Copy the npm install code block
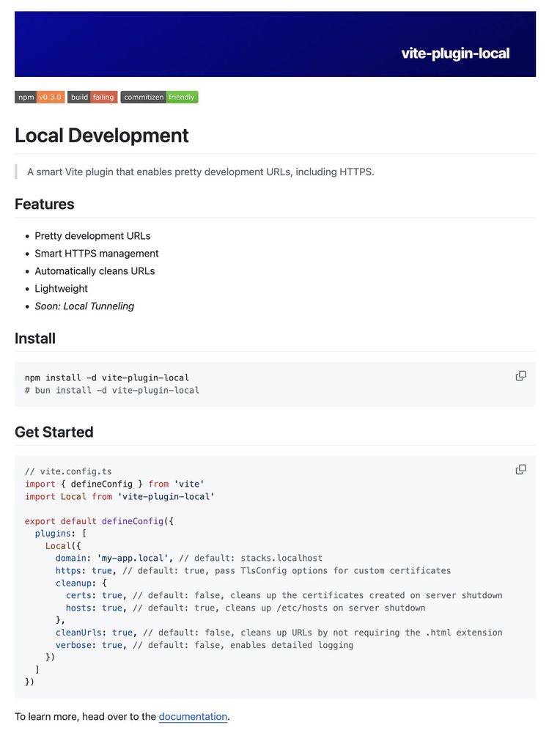549x733 pixels. tap(520, 376)
